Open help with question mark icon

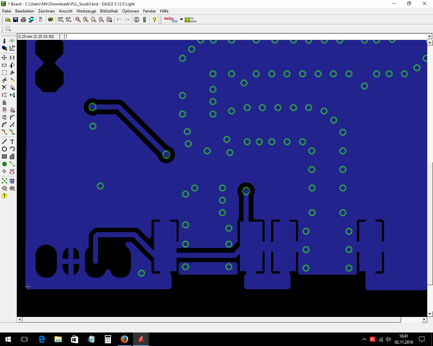point(154,20)
